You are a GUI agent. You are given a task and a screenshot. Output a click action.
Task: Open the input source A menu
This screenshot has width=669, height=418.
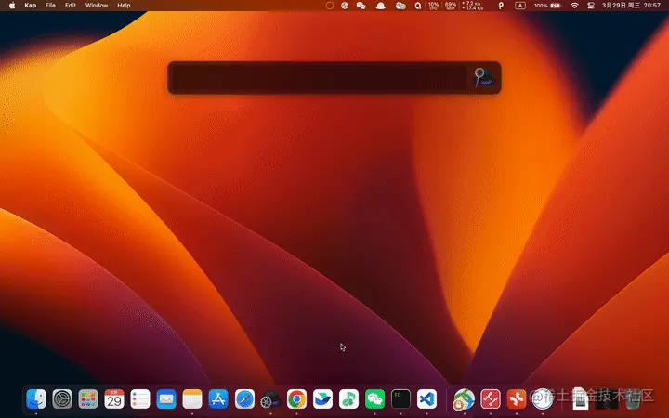coord(520,6)
